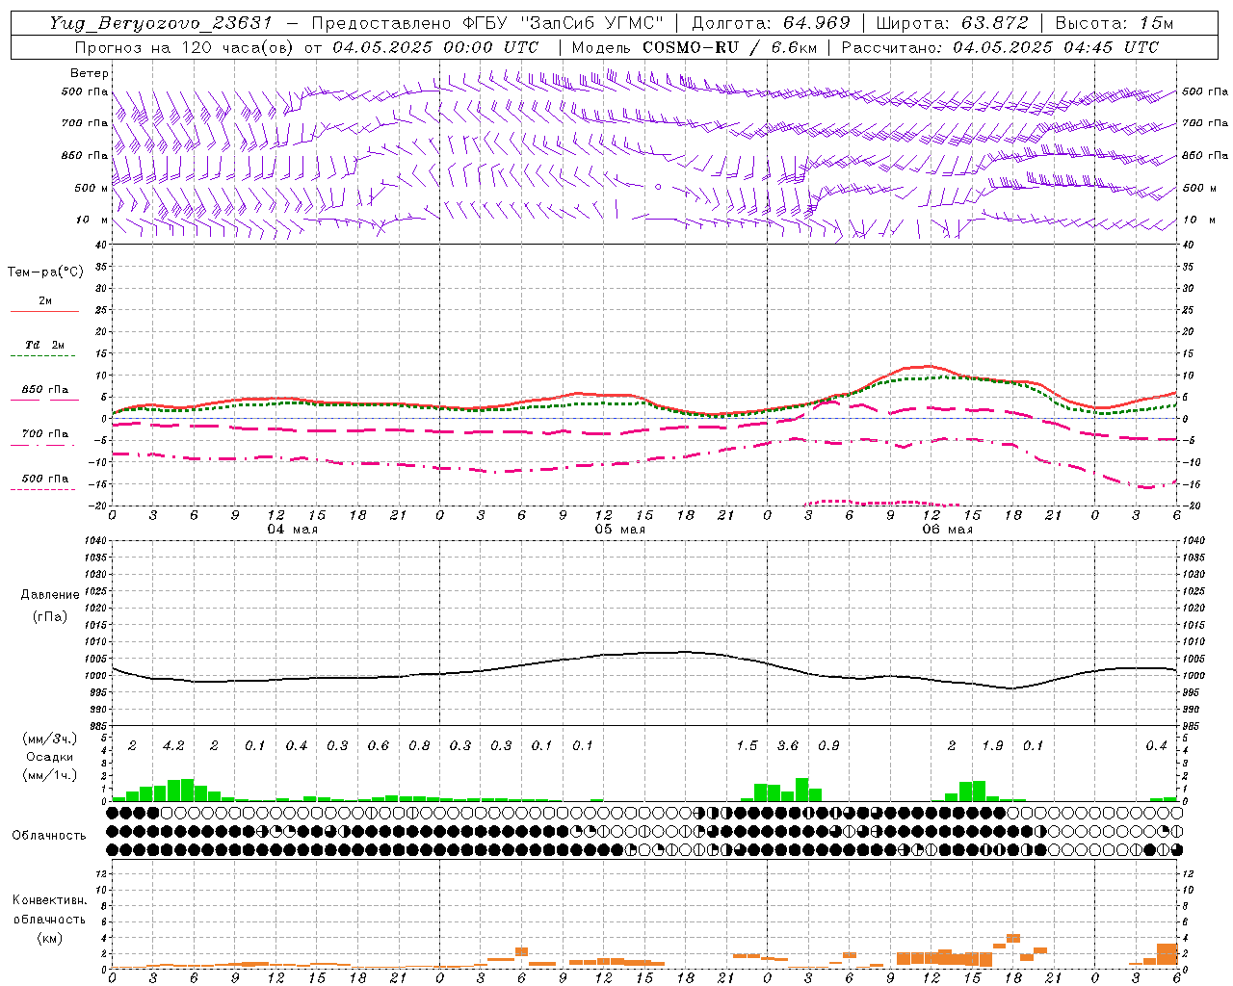Click the Высота: 15м value
The image size is (1233, 986).
(x=1115, y=23)
